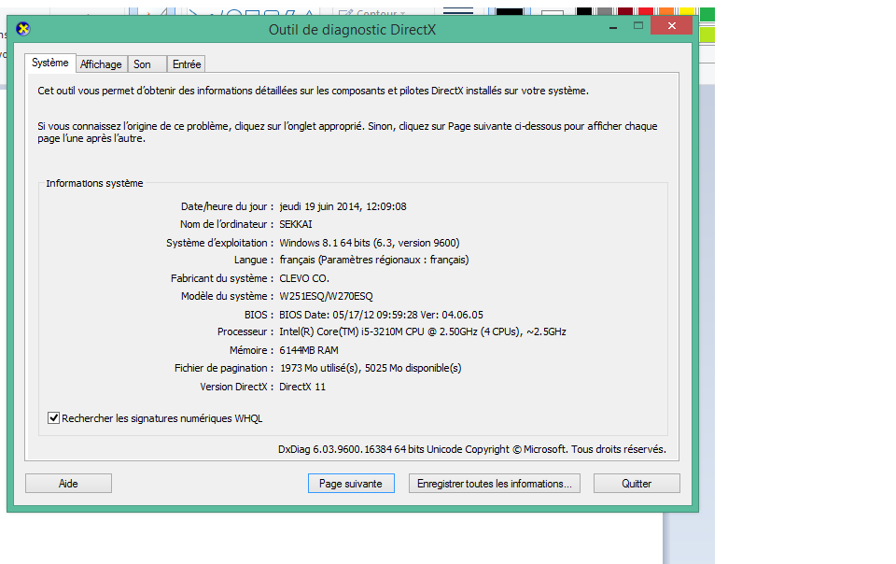Click the computer name 'SEKKAI'
896x564 pixels.
(296, 224)
